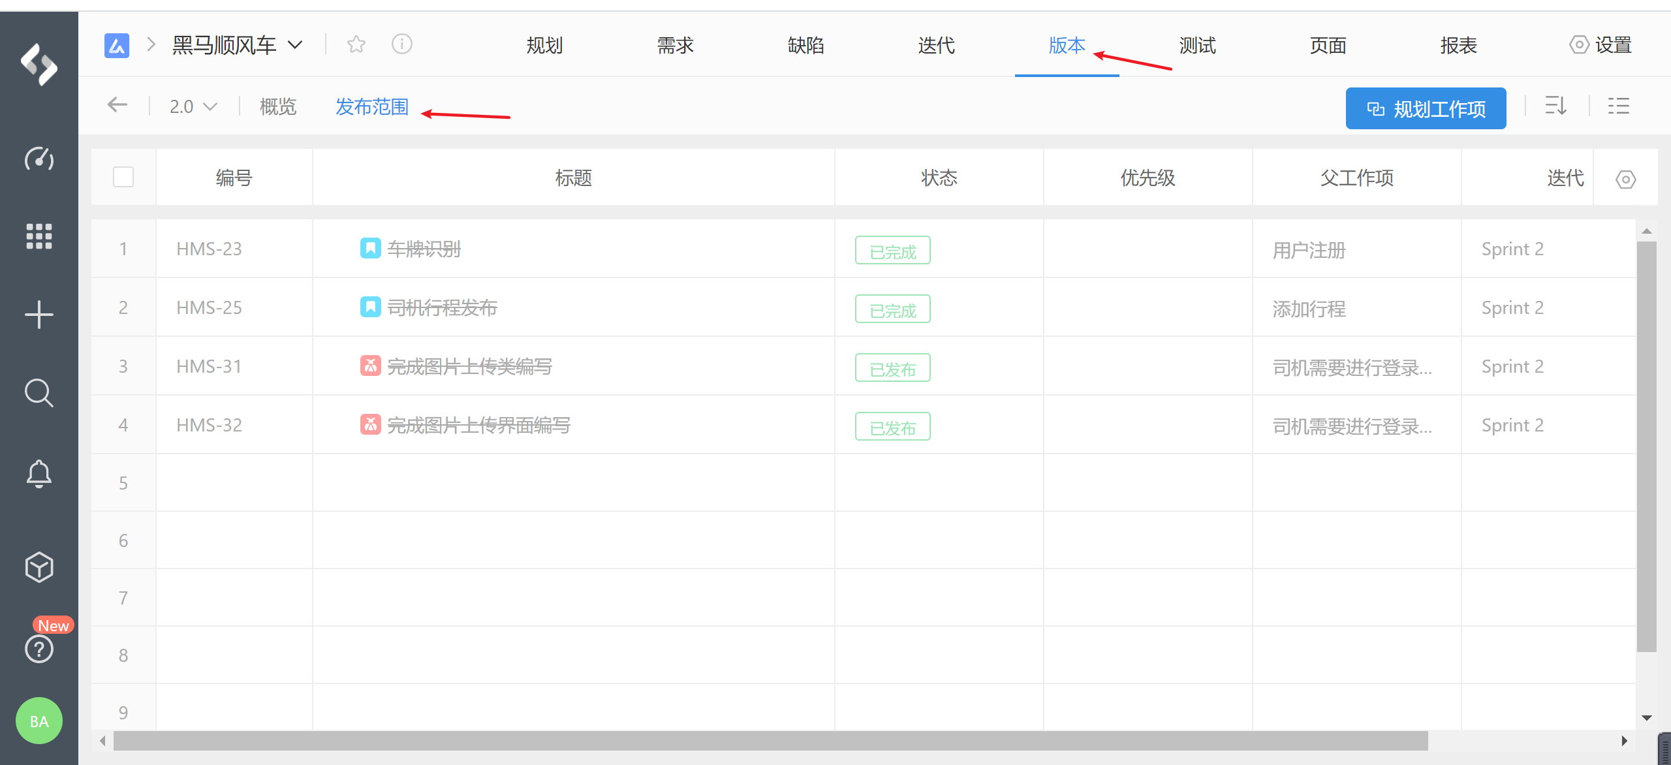The image size is (1671, 765).
Task: Click the back arrow button
Action: click(x=117, y=105)
